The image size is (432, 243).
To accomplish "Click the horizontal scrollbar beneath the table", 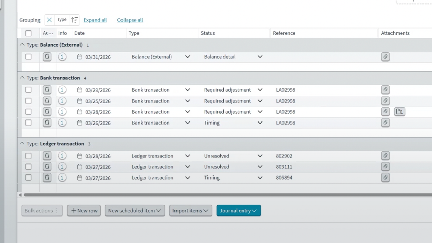I will pyautogui.click(x=228, y=195).
